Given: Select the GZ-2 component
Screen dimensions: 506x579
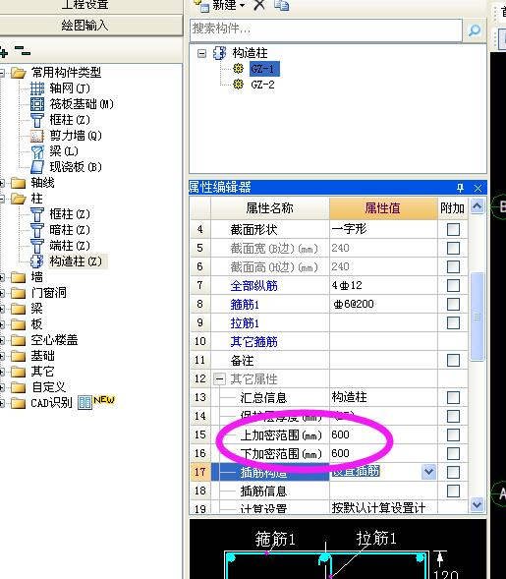Looking at the screenshot, I should tap(262, 85).
